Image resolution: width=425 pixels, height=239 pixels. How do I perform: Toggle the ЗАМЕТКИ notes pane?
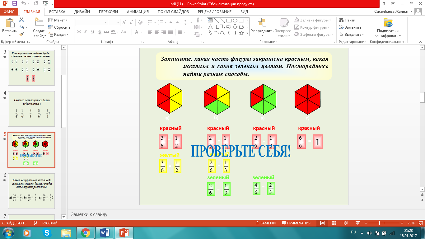265,223
